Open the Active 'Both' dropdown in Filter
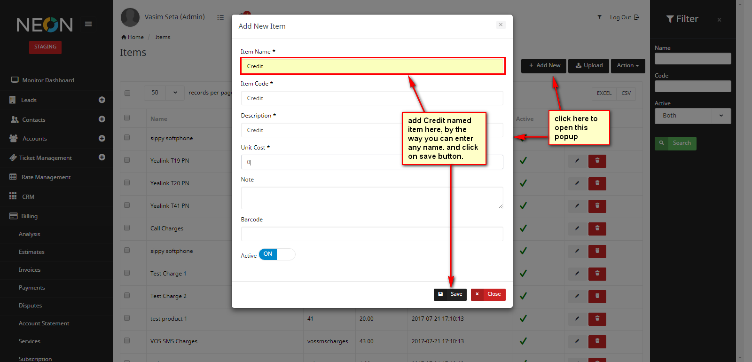 [692, 116]
